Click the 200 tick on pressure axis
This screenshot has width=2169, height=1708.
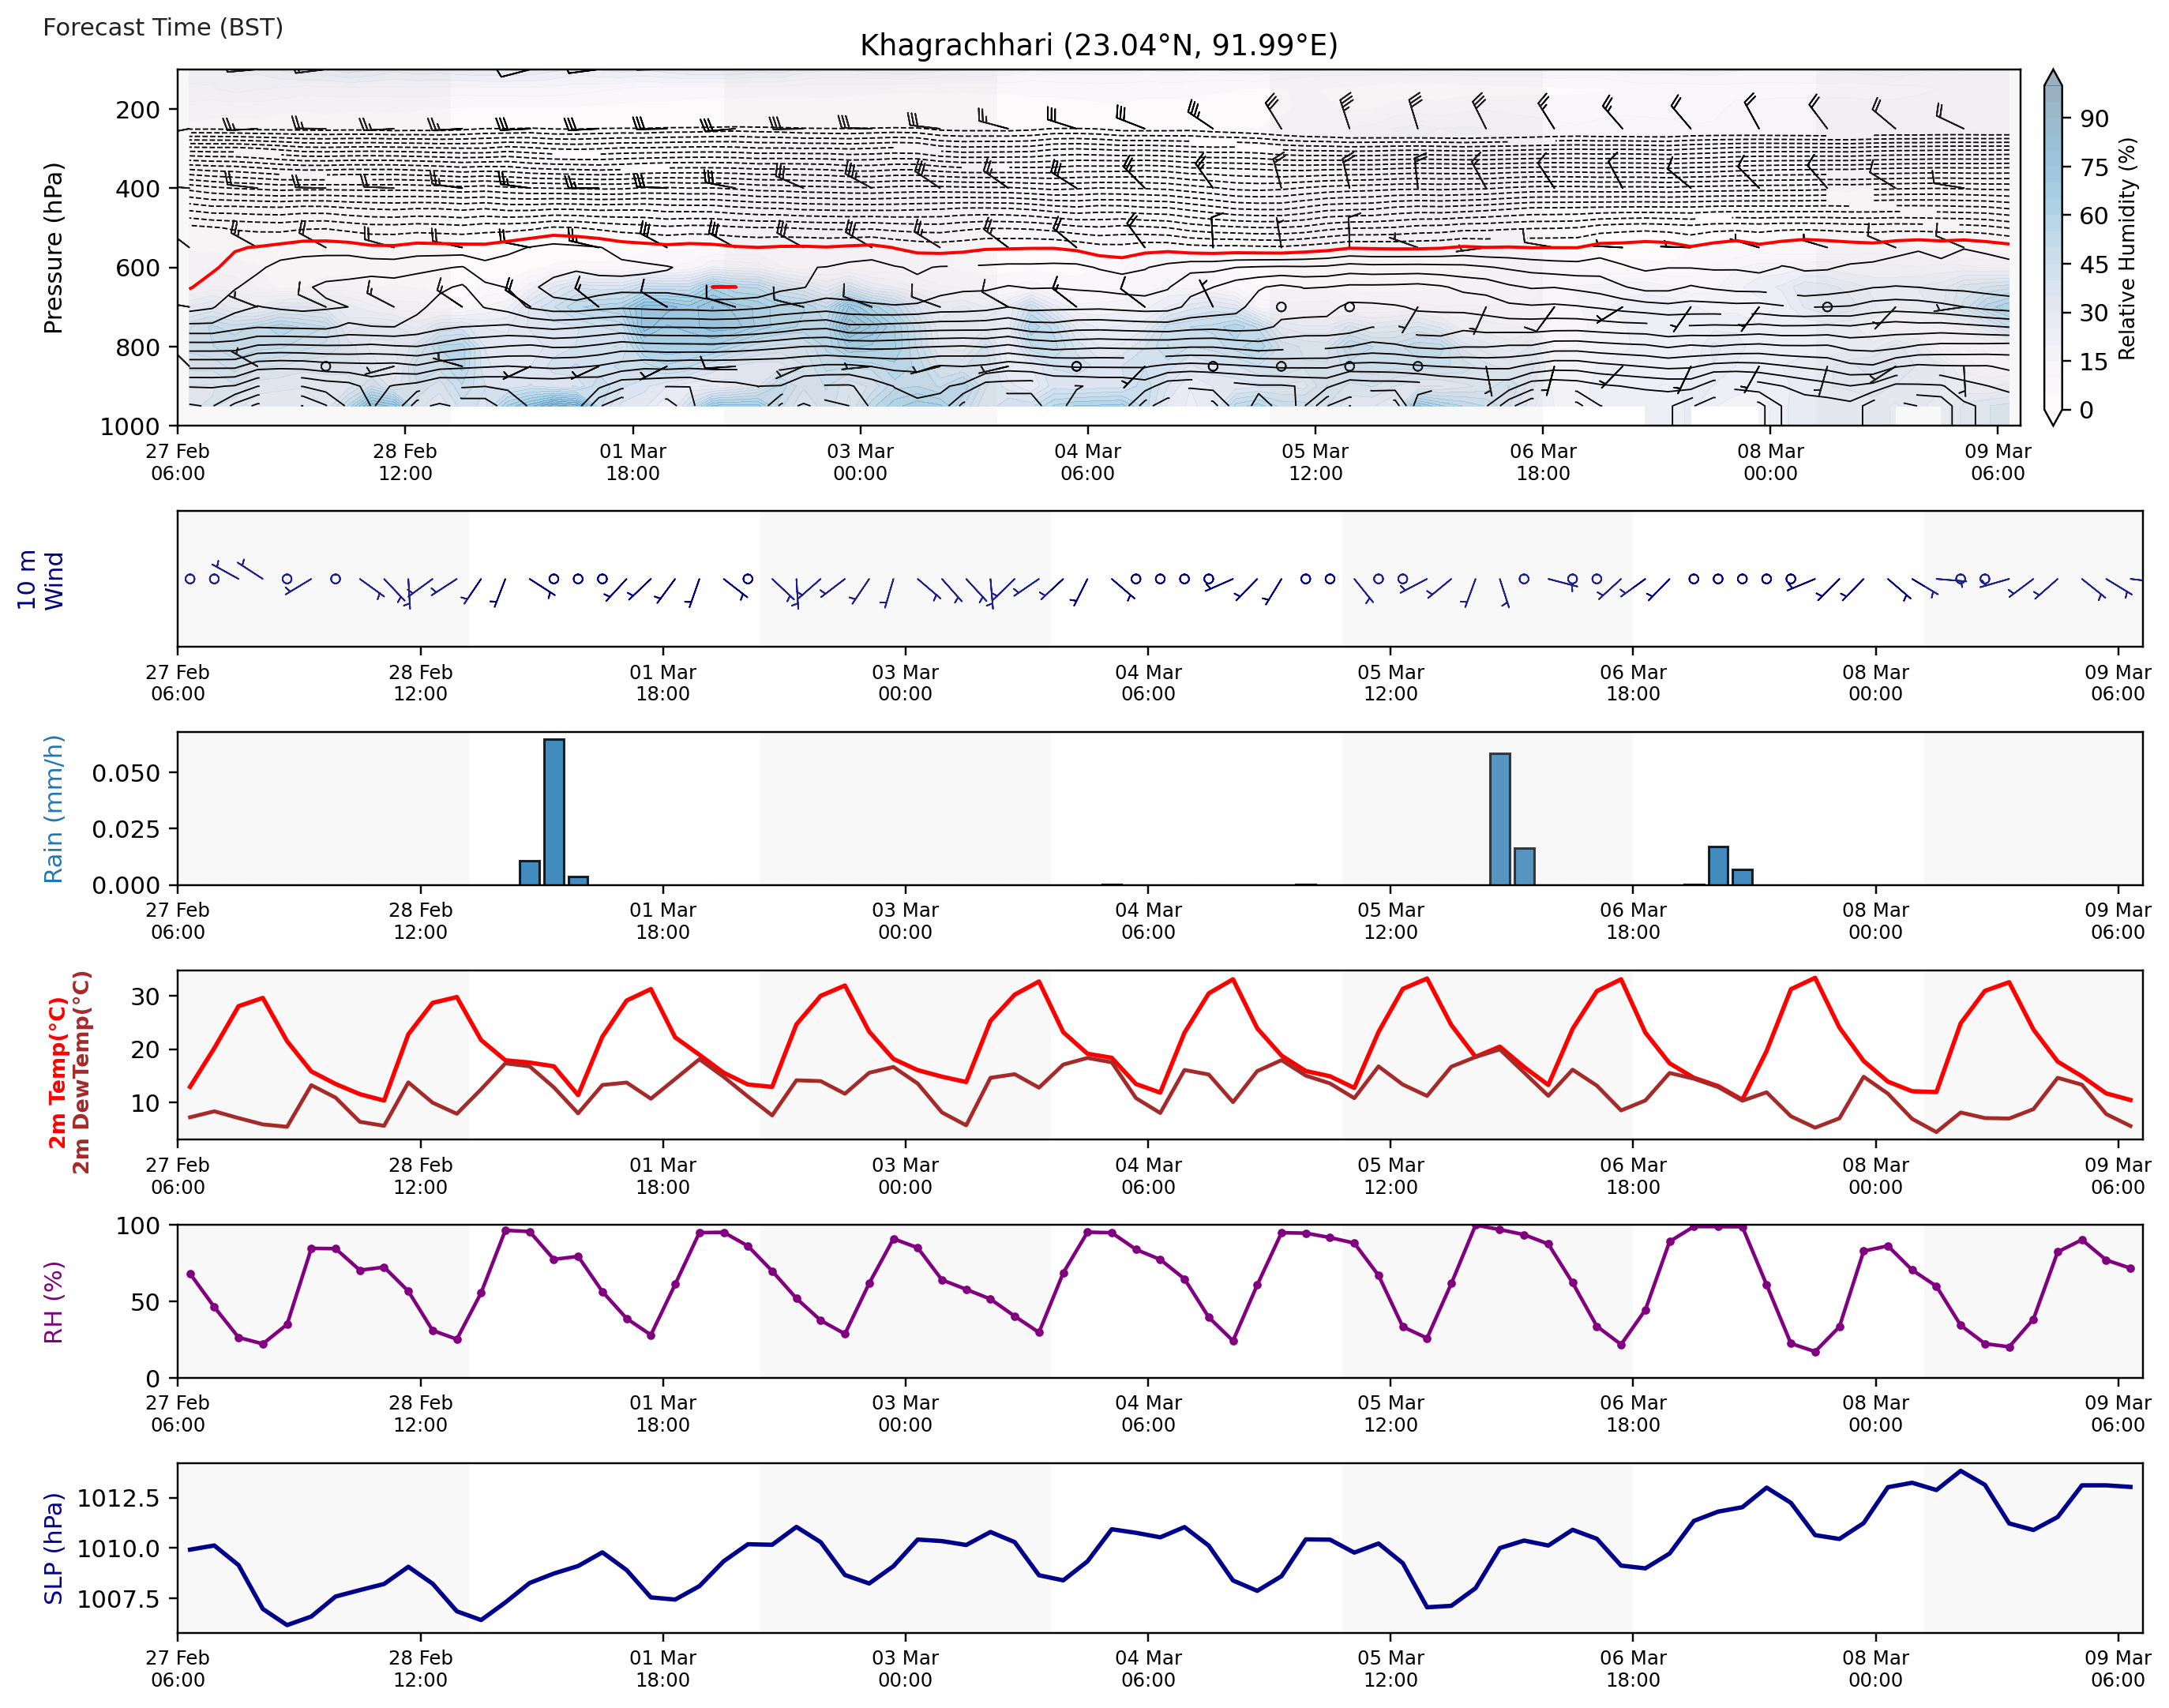click(x=137, y=109)
